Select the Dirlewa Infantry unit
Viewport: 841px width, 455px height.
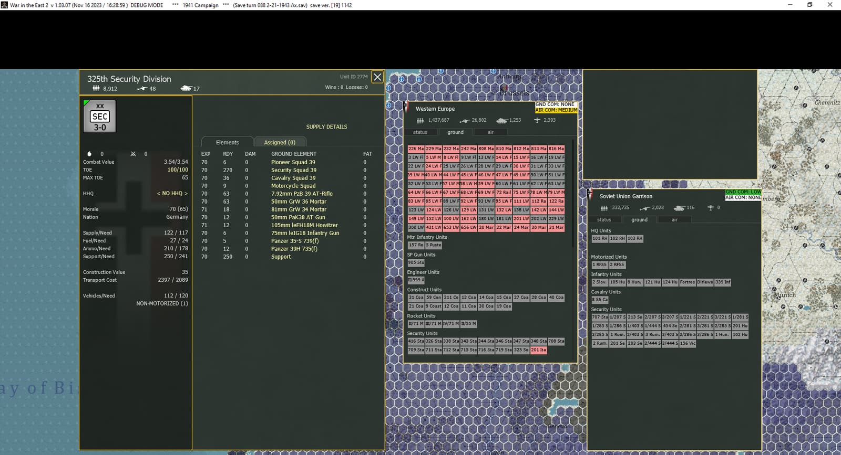pos(705,282)
